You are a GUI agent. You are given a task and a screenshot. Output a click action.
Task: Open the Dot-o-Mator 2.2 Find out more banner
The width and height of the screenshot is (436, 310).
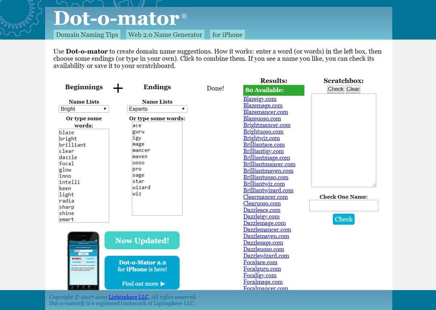(142, 273)
